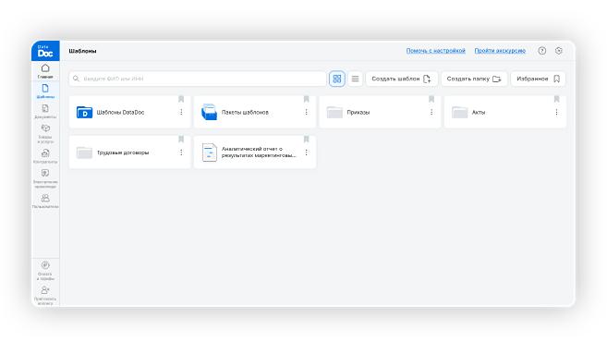
Task: Bookmark Аналитический отчет template
Action: (x=306, y=139)
